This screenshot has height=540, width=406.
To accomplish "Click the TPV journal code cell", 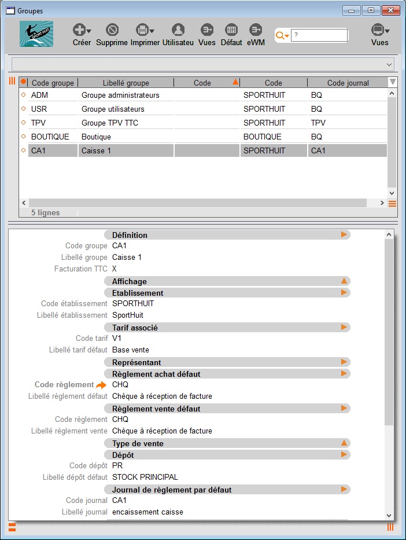I will click(348, 123).
